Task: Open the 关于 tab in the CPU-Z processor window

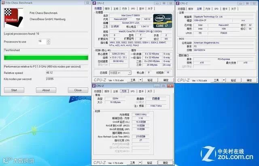Action: [x=150, y=9]
